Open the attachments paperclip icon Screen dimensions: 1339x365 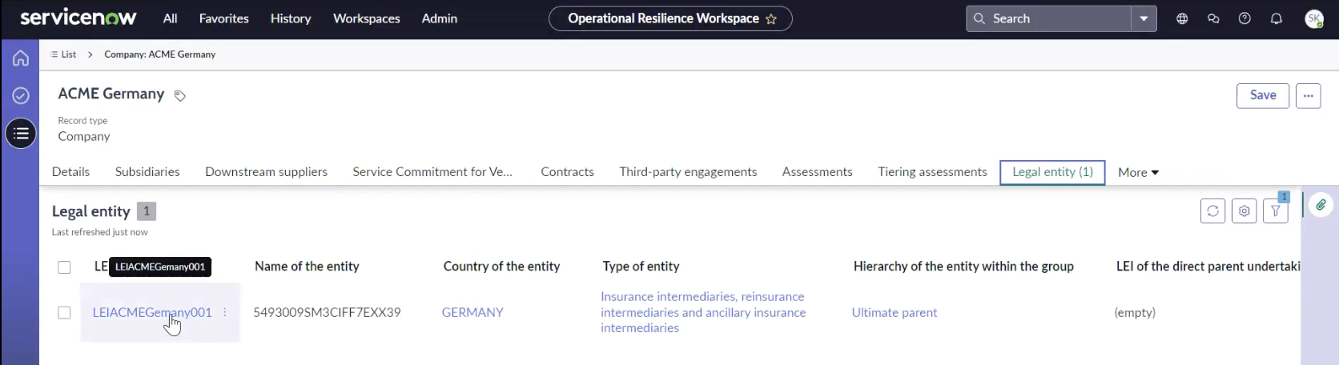(x=1321, y=206)
